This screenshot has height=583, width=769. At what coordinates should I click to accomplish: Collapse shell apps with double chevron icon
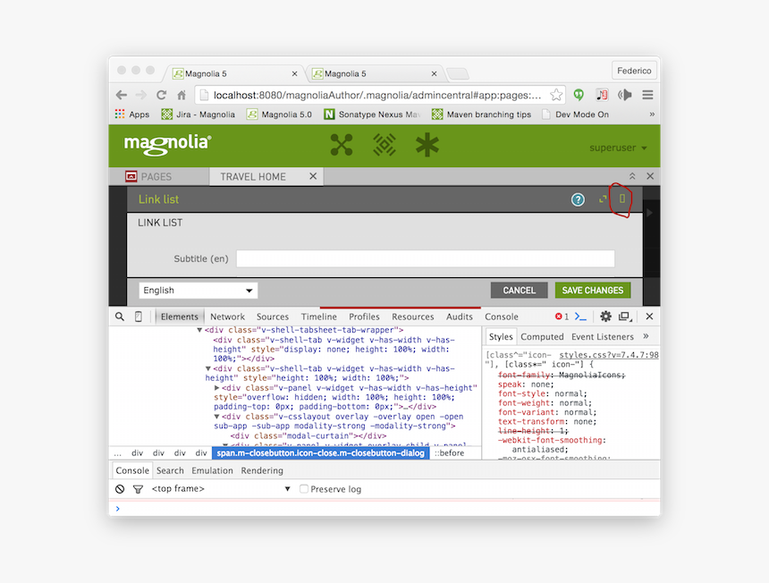coord(632,176)
